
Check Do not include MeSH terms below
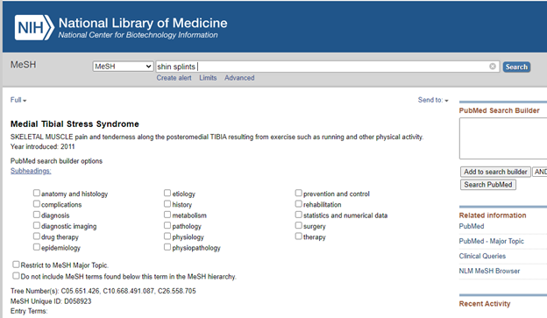click(x=16, y=276)
